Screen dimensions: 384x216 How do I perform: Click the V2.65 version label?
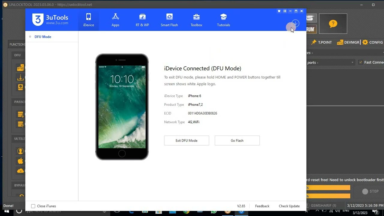(241, 206)
